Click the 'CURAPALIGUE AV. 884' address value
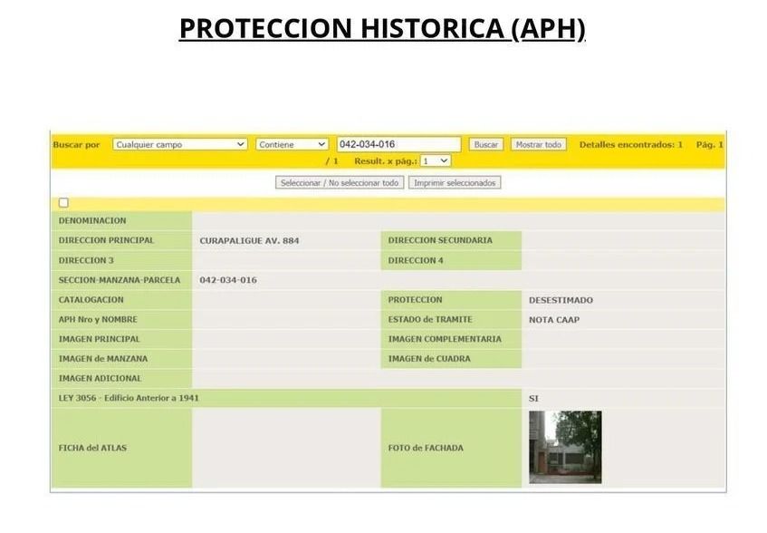This screenshot has height=533, width=767. 249,241
